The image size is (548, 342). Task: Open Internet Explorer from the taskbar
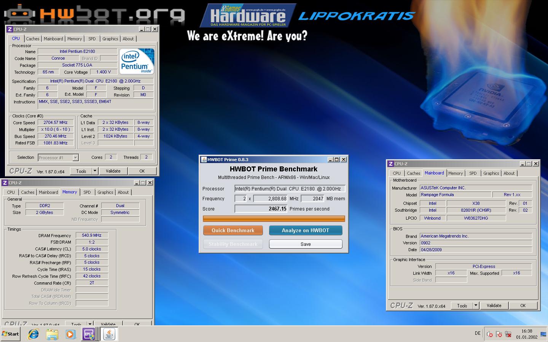point(33,334)
